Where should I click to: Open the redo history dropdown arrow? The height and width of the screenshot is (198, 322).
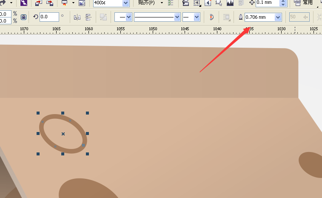tap(11, 3)
